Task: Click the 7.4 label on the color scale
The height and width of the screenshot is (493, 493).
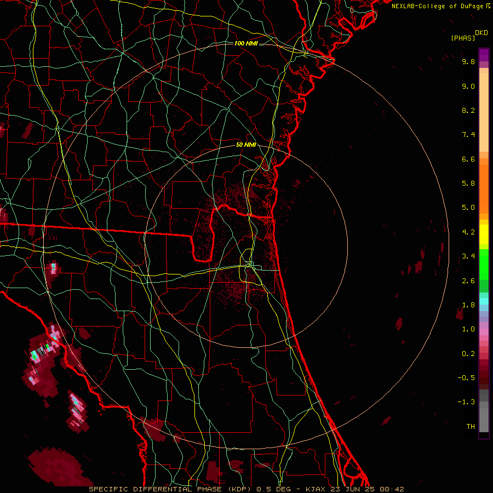Action: coord(468,135)
